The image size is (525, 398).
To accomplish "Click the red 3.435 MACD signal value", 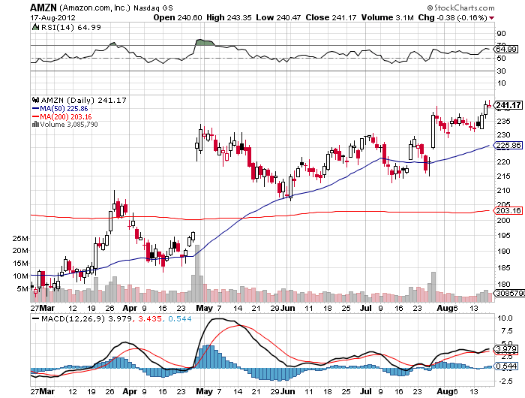I will 150,318.
